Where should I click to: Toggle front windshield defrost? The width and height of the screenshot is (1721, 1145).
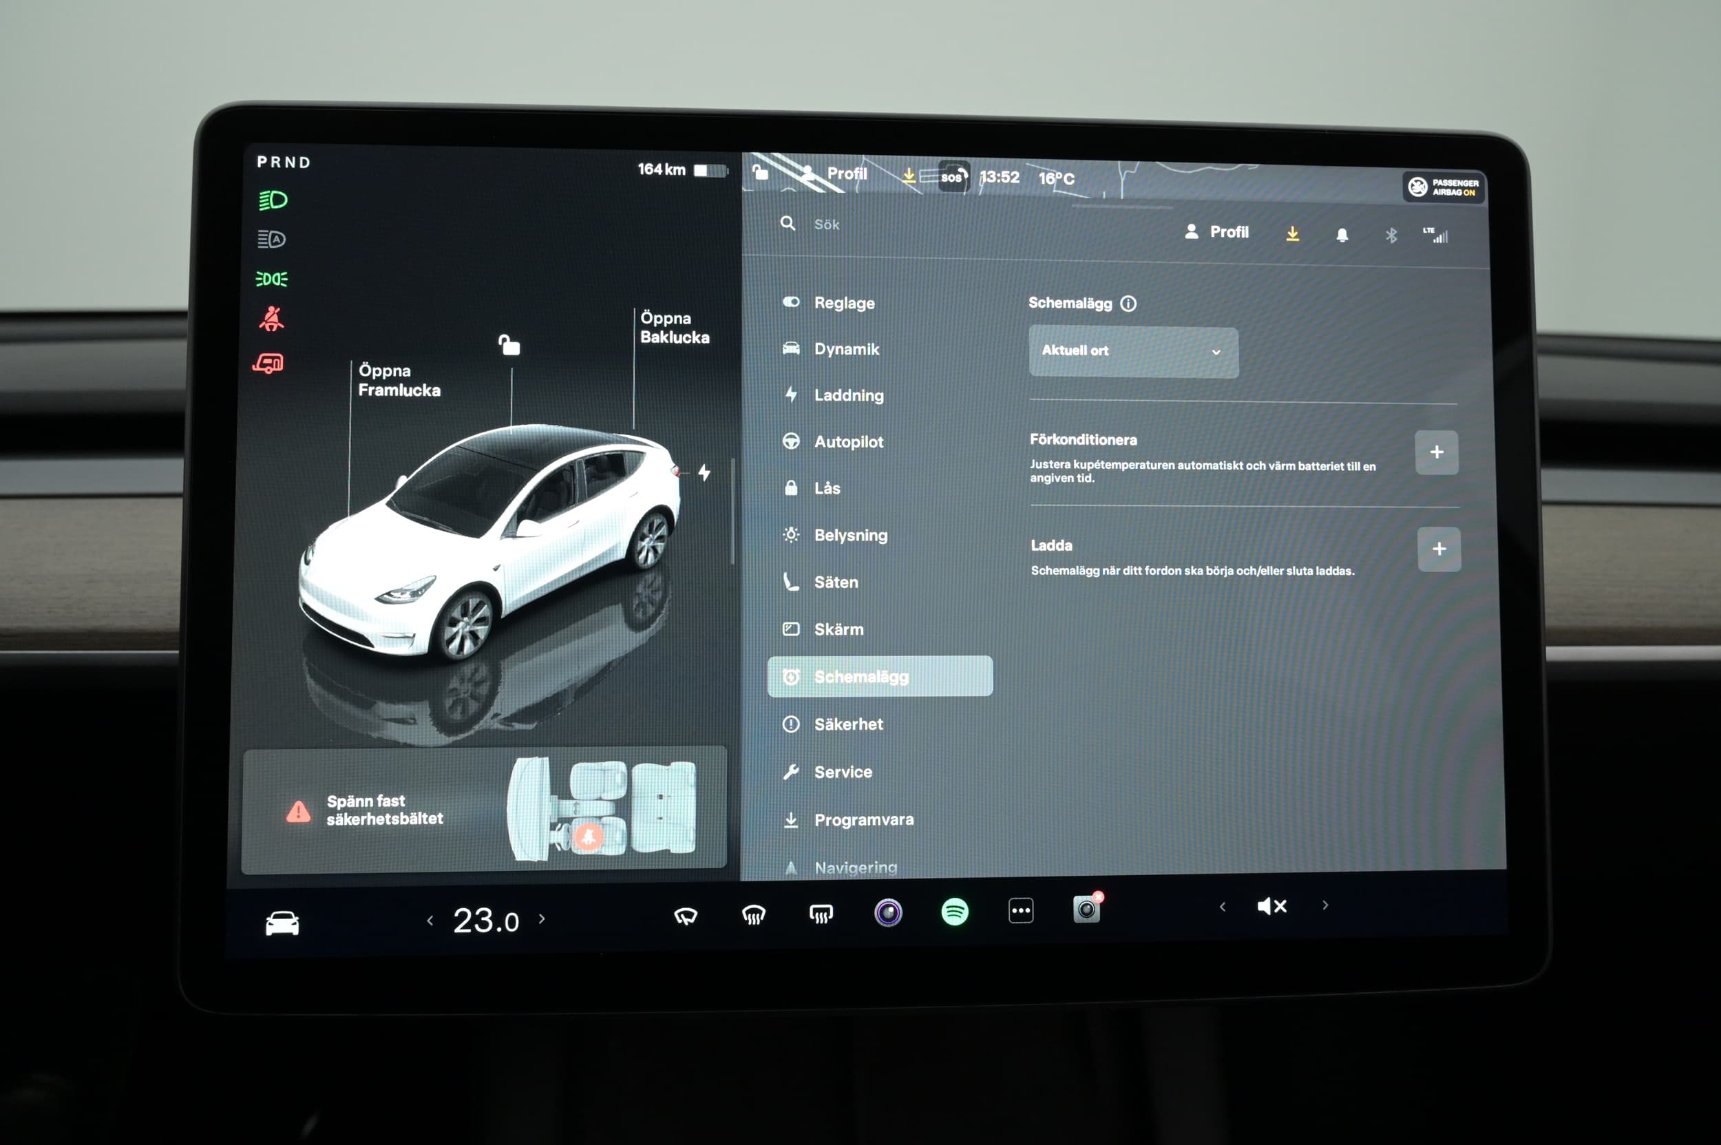click(x=754, y=914)
